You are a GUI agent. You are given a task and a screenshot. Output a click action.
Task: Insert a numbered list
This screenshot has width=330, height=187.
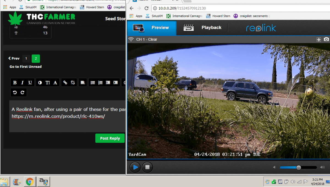[x=100, y=82]
